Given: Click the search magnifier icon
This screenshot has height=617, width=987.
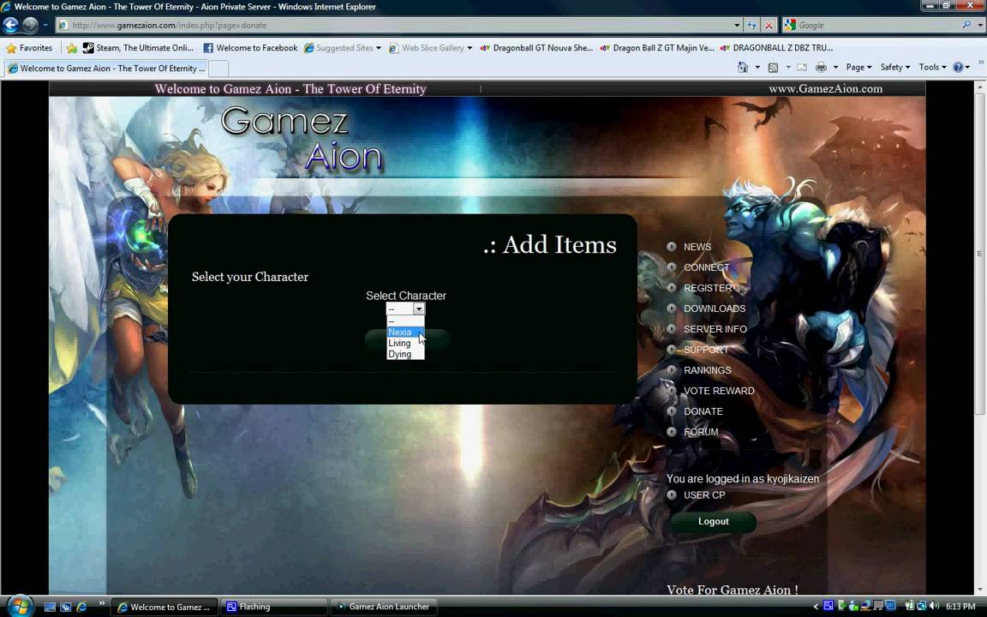Looking at the screenshot, I should click(x=966, y=25).
